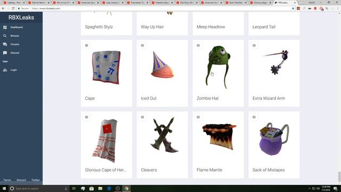Switch to the Old Glory browser tab
Image resolution: width=341 pixels, height=192 pixels.
[x=186, y=3]
